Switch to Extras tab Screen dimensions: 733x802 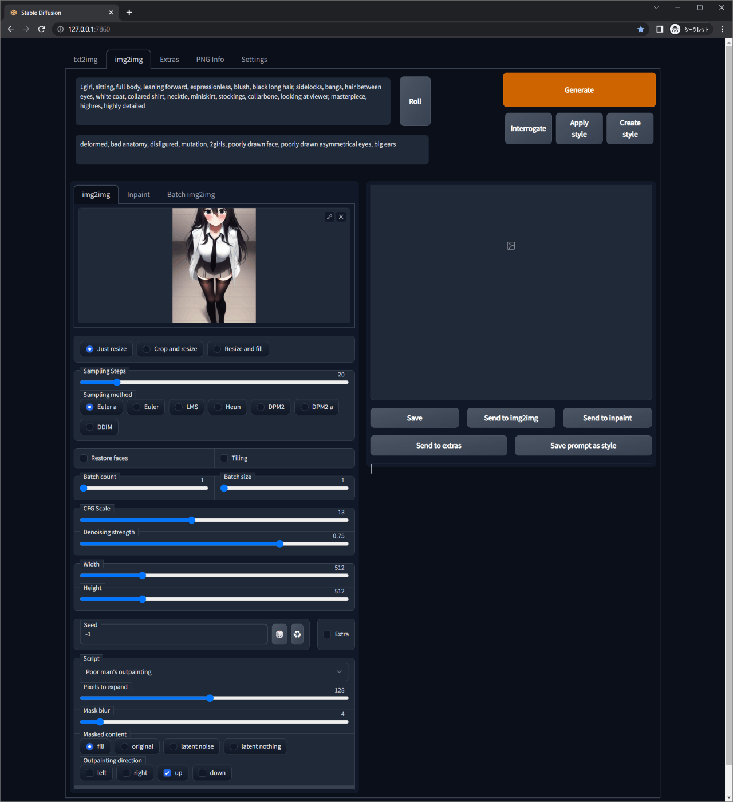pos(170,60)
